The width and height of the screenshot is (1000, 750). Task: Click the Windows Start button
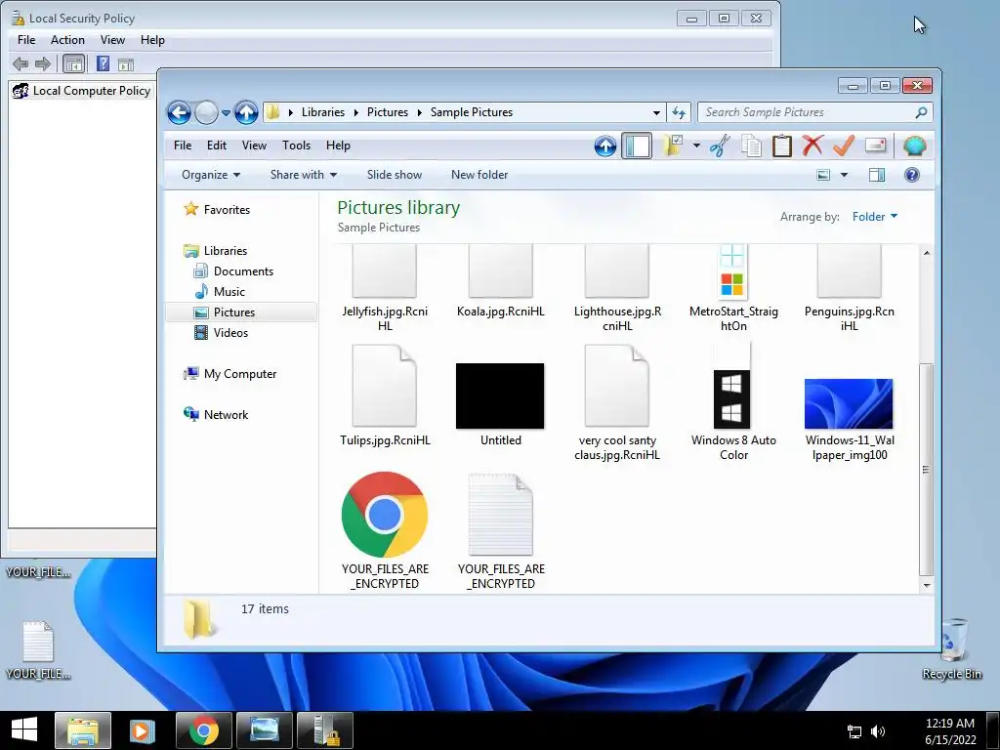pyautogui.click(x=24, y=729)
